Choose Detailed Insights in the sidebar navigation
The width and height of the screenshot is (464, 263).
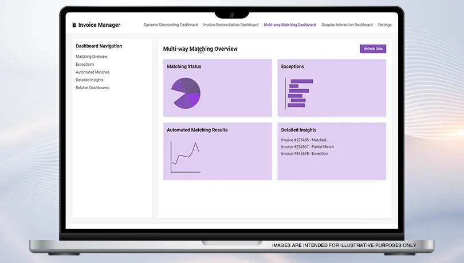click(90, 80)
